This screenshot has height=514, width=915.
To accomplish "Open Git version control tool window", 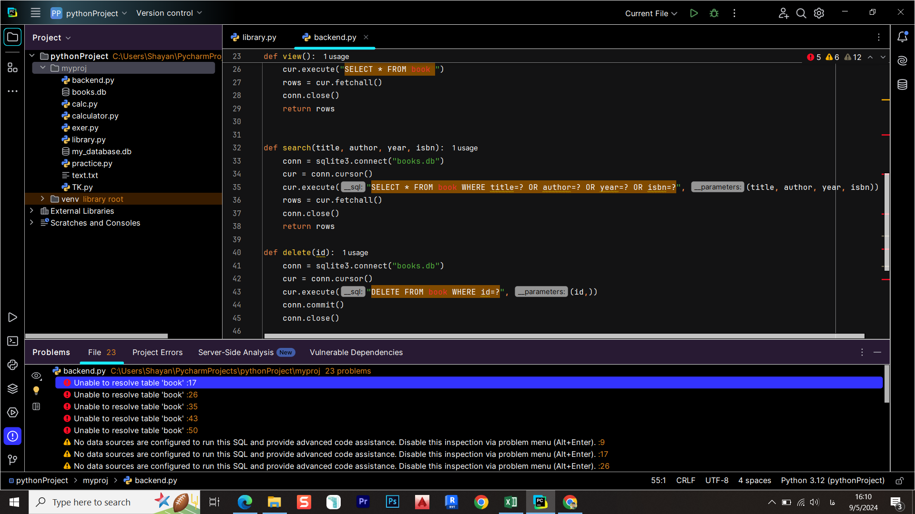I will click(x=13, y=460).
